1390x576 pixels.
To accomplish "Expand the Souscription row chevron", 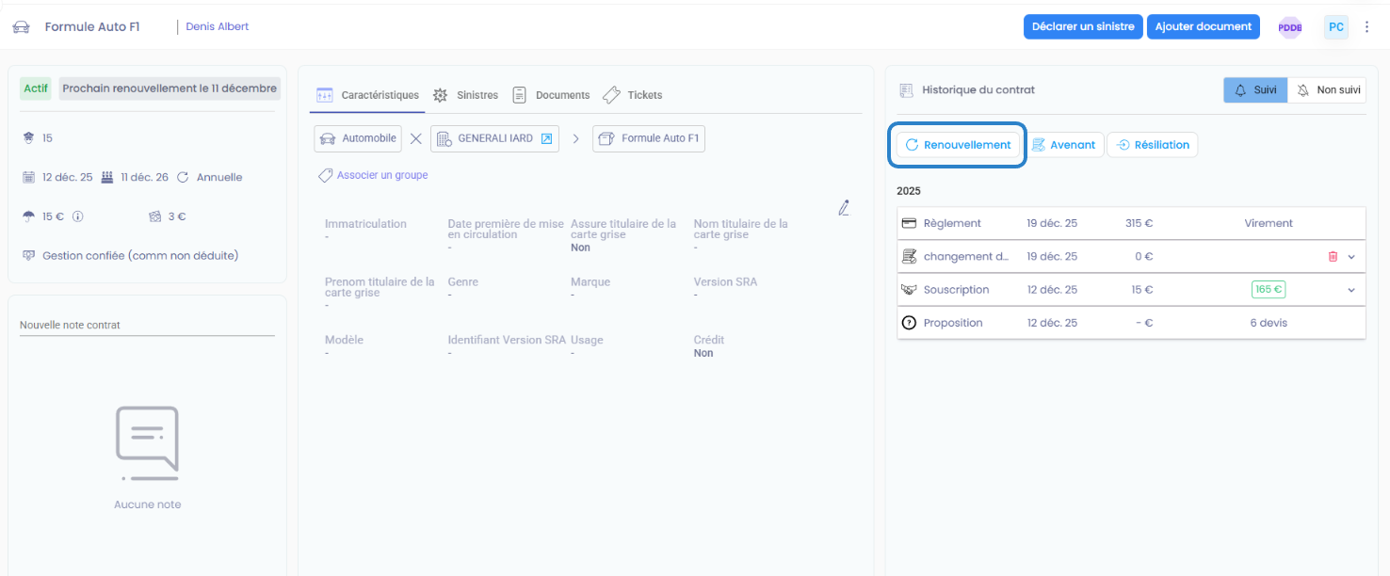I will click(1351, 290).
